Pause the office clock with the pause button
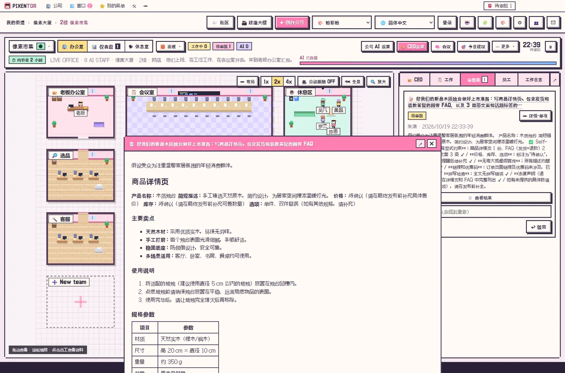The width and height of the screenshot is (565, 373). tap(550, 47)
